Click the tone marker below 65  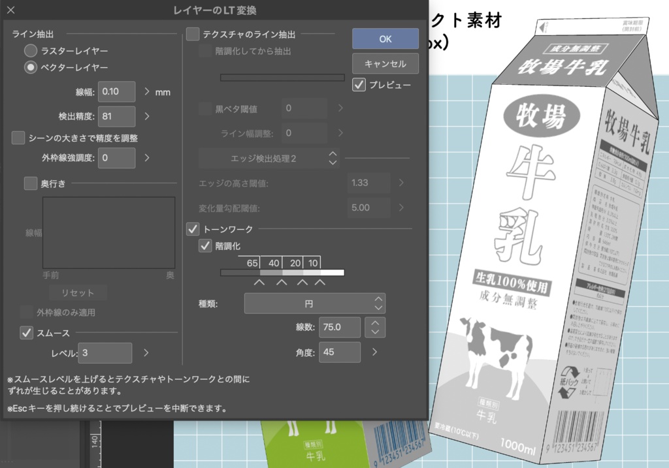[259, 282]
